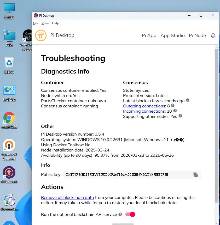Click 'Protocol version: Latest' text
Screen dimensions: 220x225
145,96
